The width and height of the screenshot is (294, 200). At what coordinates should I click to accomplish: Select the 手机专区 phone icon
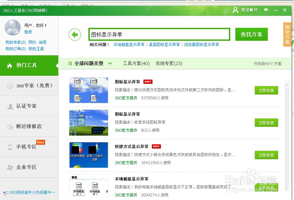(x=10, y=147)
